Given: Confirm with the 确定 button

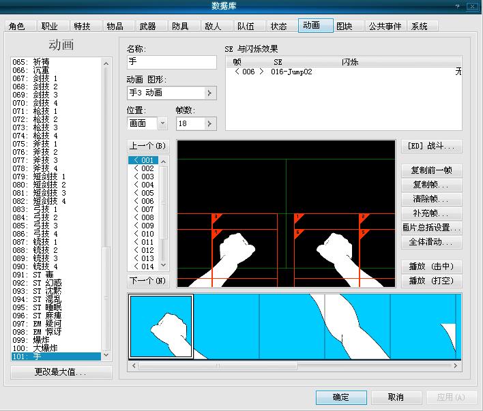Looking at the screenshot, I should click(341, 397).
